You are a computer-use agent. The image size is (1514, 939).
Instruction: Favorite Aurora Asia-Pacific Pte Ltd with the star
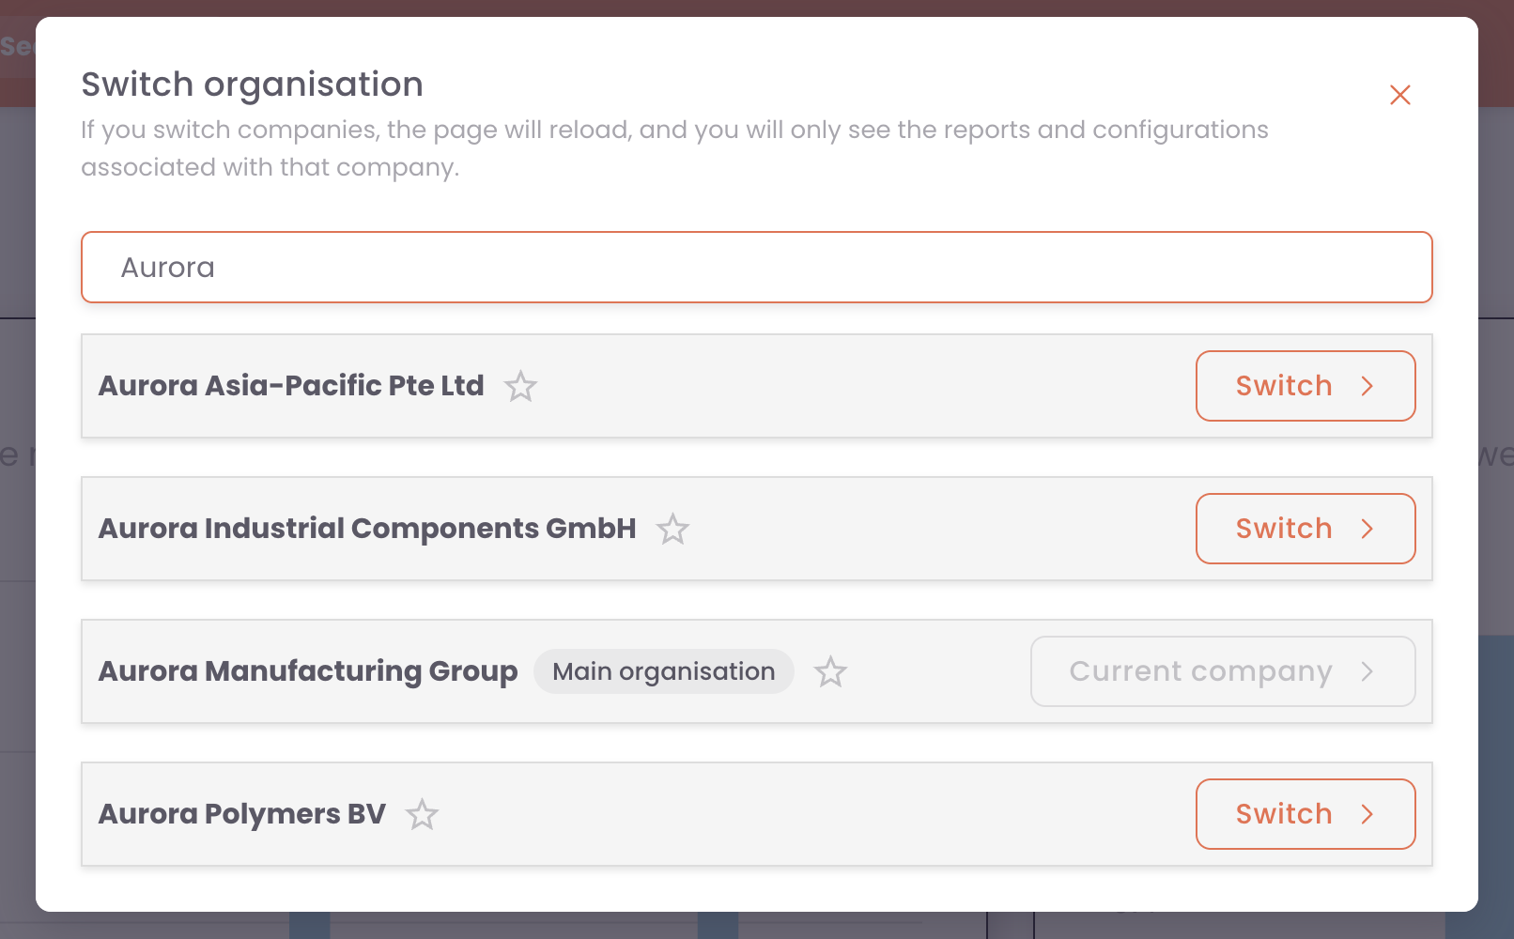(x=520, y=386)
